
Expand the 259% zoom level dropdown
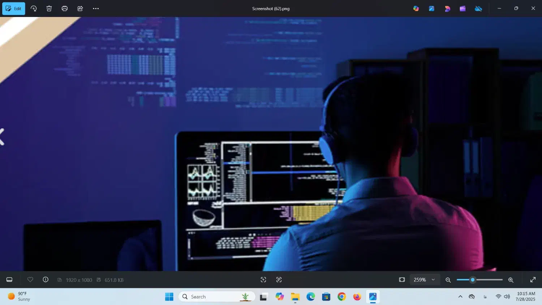point(425,280)
